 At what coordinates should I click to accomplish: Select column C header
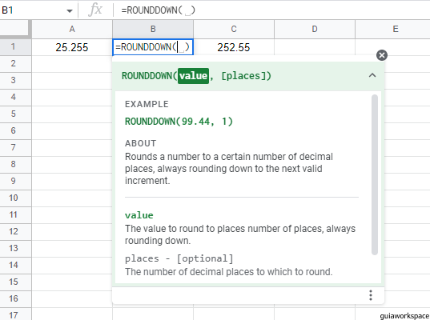[234, 29]
